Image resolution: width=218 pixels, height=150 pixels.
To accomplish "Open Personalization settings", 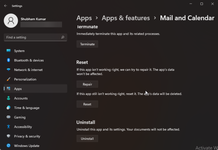I will 36,79.
